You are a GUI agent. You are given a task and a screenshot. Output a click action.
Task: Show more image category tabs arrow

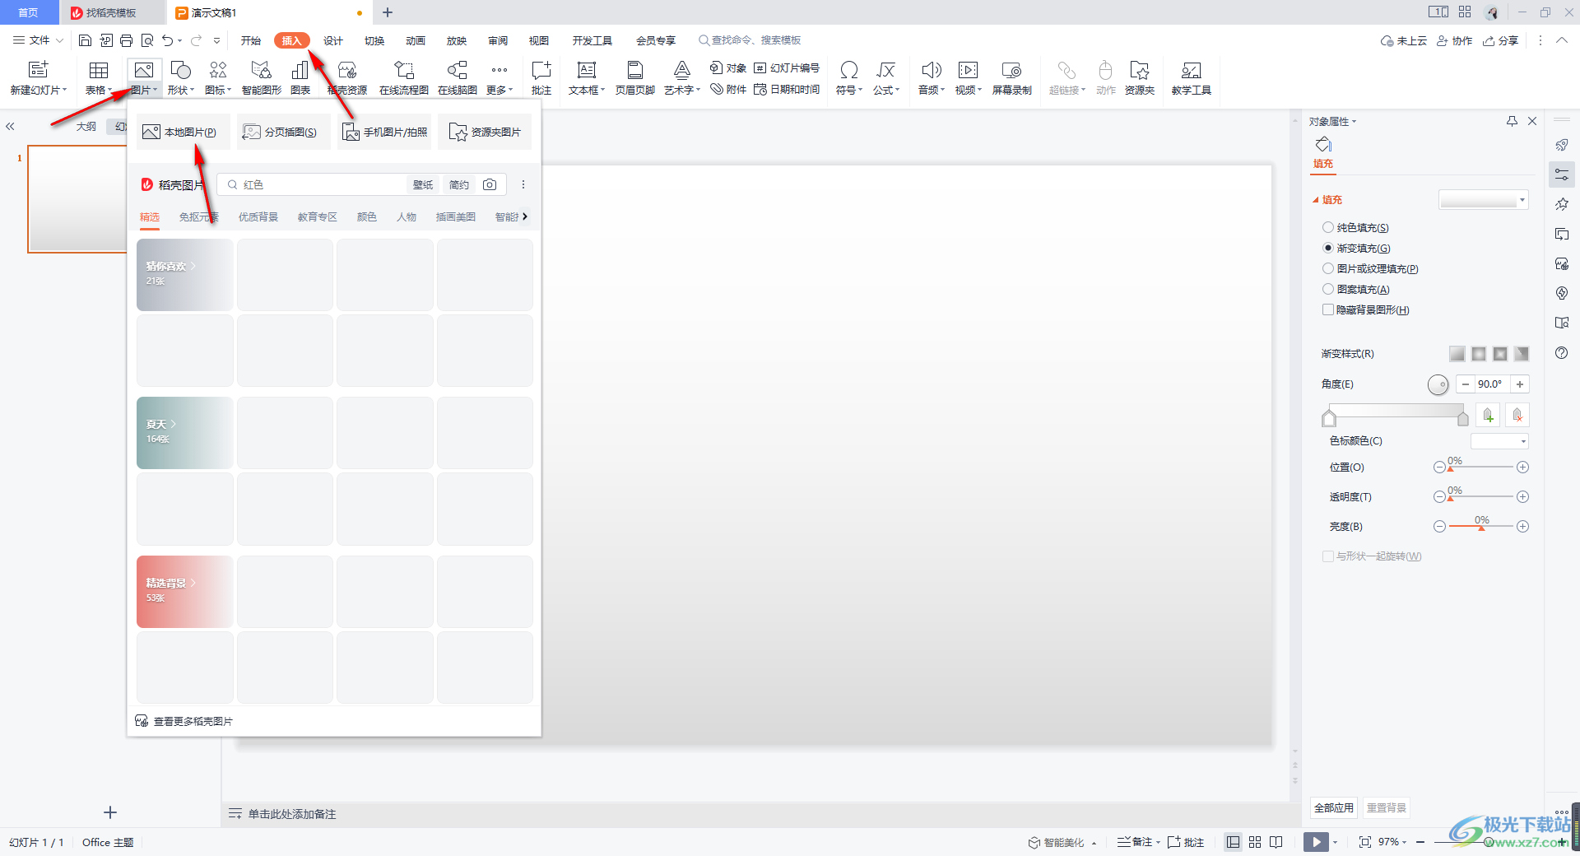point(525,216)
